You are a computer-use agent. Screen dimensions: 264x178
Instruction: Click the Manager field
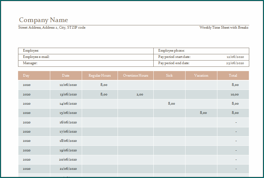point(86,63)
